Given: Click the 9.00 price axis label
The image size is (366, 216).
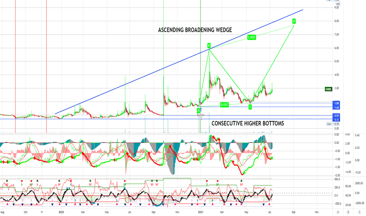Looking at the screenshot, I should [x=337, y=7].
